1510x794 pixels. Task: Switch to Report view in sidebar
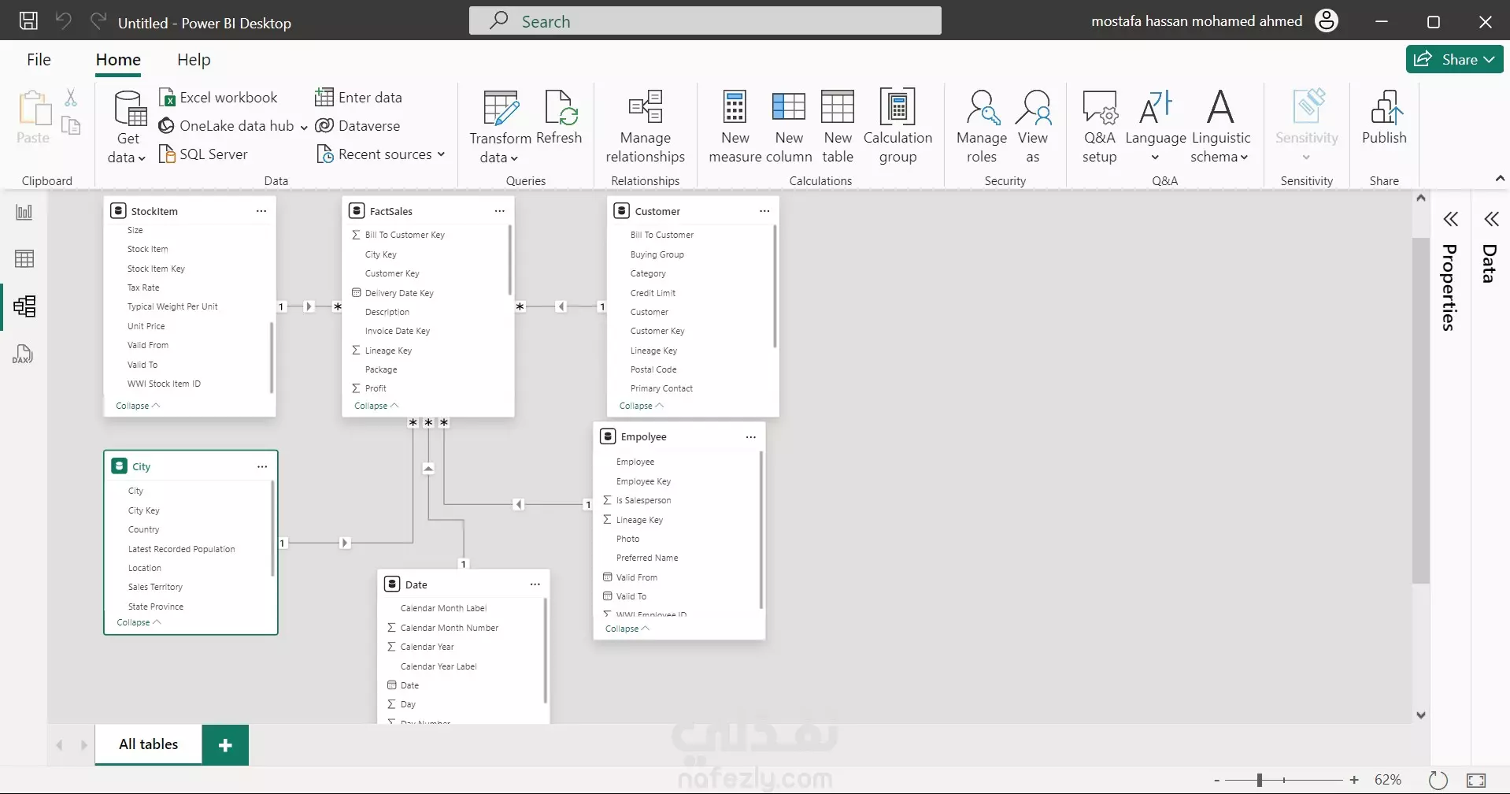tap(24, 212)
